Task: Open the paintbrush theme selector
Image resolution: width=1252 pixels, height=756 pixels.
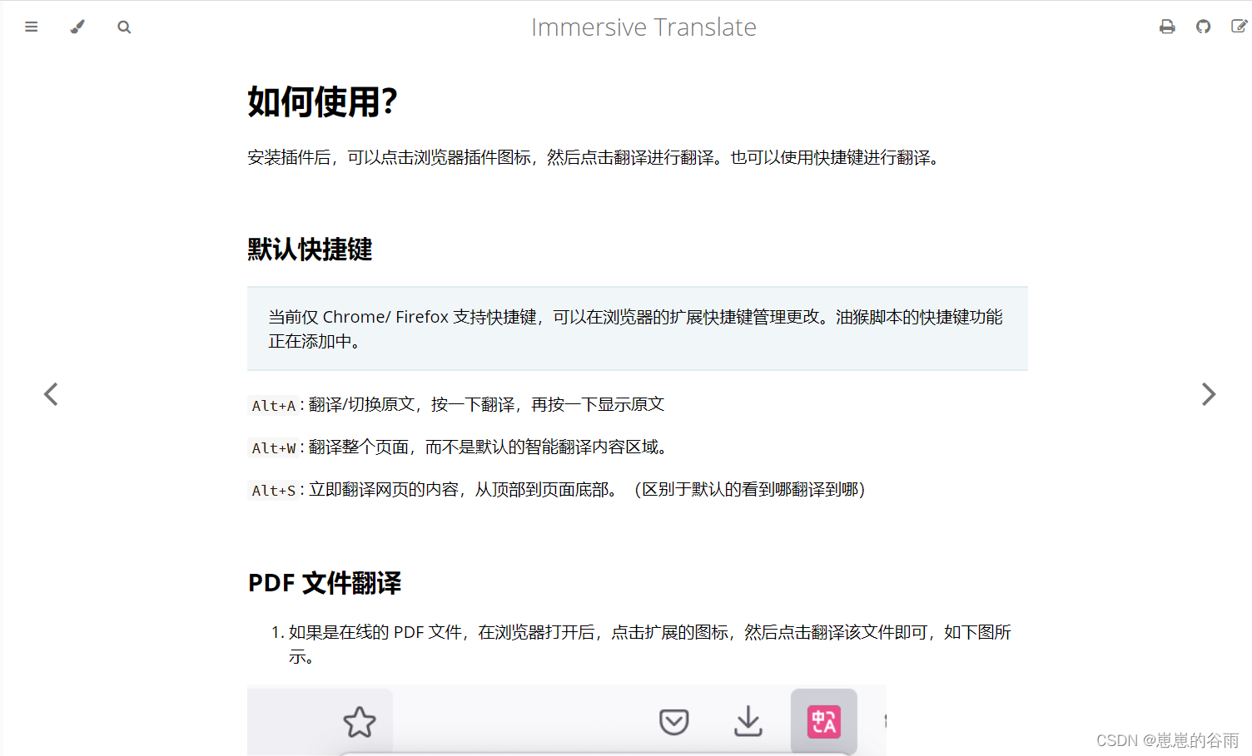Action: pyautogui.click(x=77, y=27)
